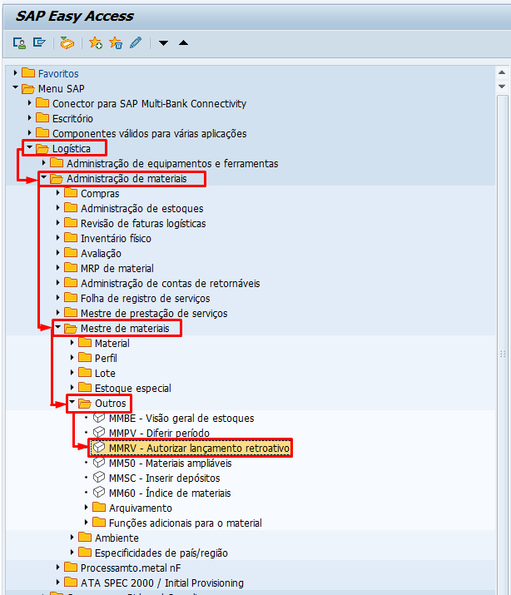This screenshot has height=595, width=511.
Task: Click the move favorite down arrow
Action: click(164, 43)
